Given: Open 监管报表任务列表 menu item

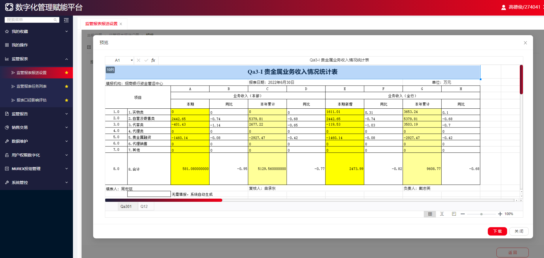Looking at the screenshot, I should pos(36,86).
